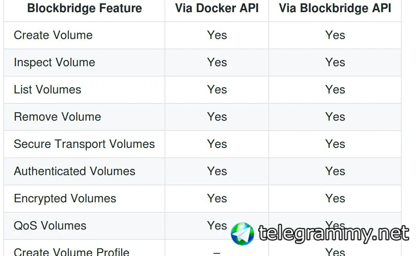Click Docker API dash for Create Volume Profile

(x=217, y=252)
